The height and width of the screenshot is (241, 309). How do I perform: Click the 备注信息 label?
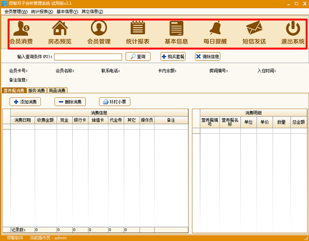click(x=18, y=80)
